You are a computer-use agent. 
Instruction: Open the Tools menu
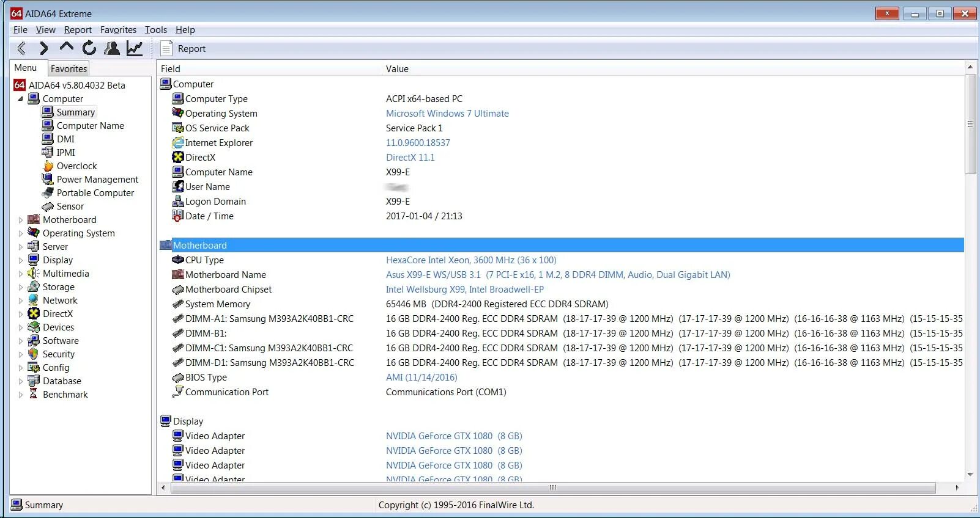[155, 30]
